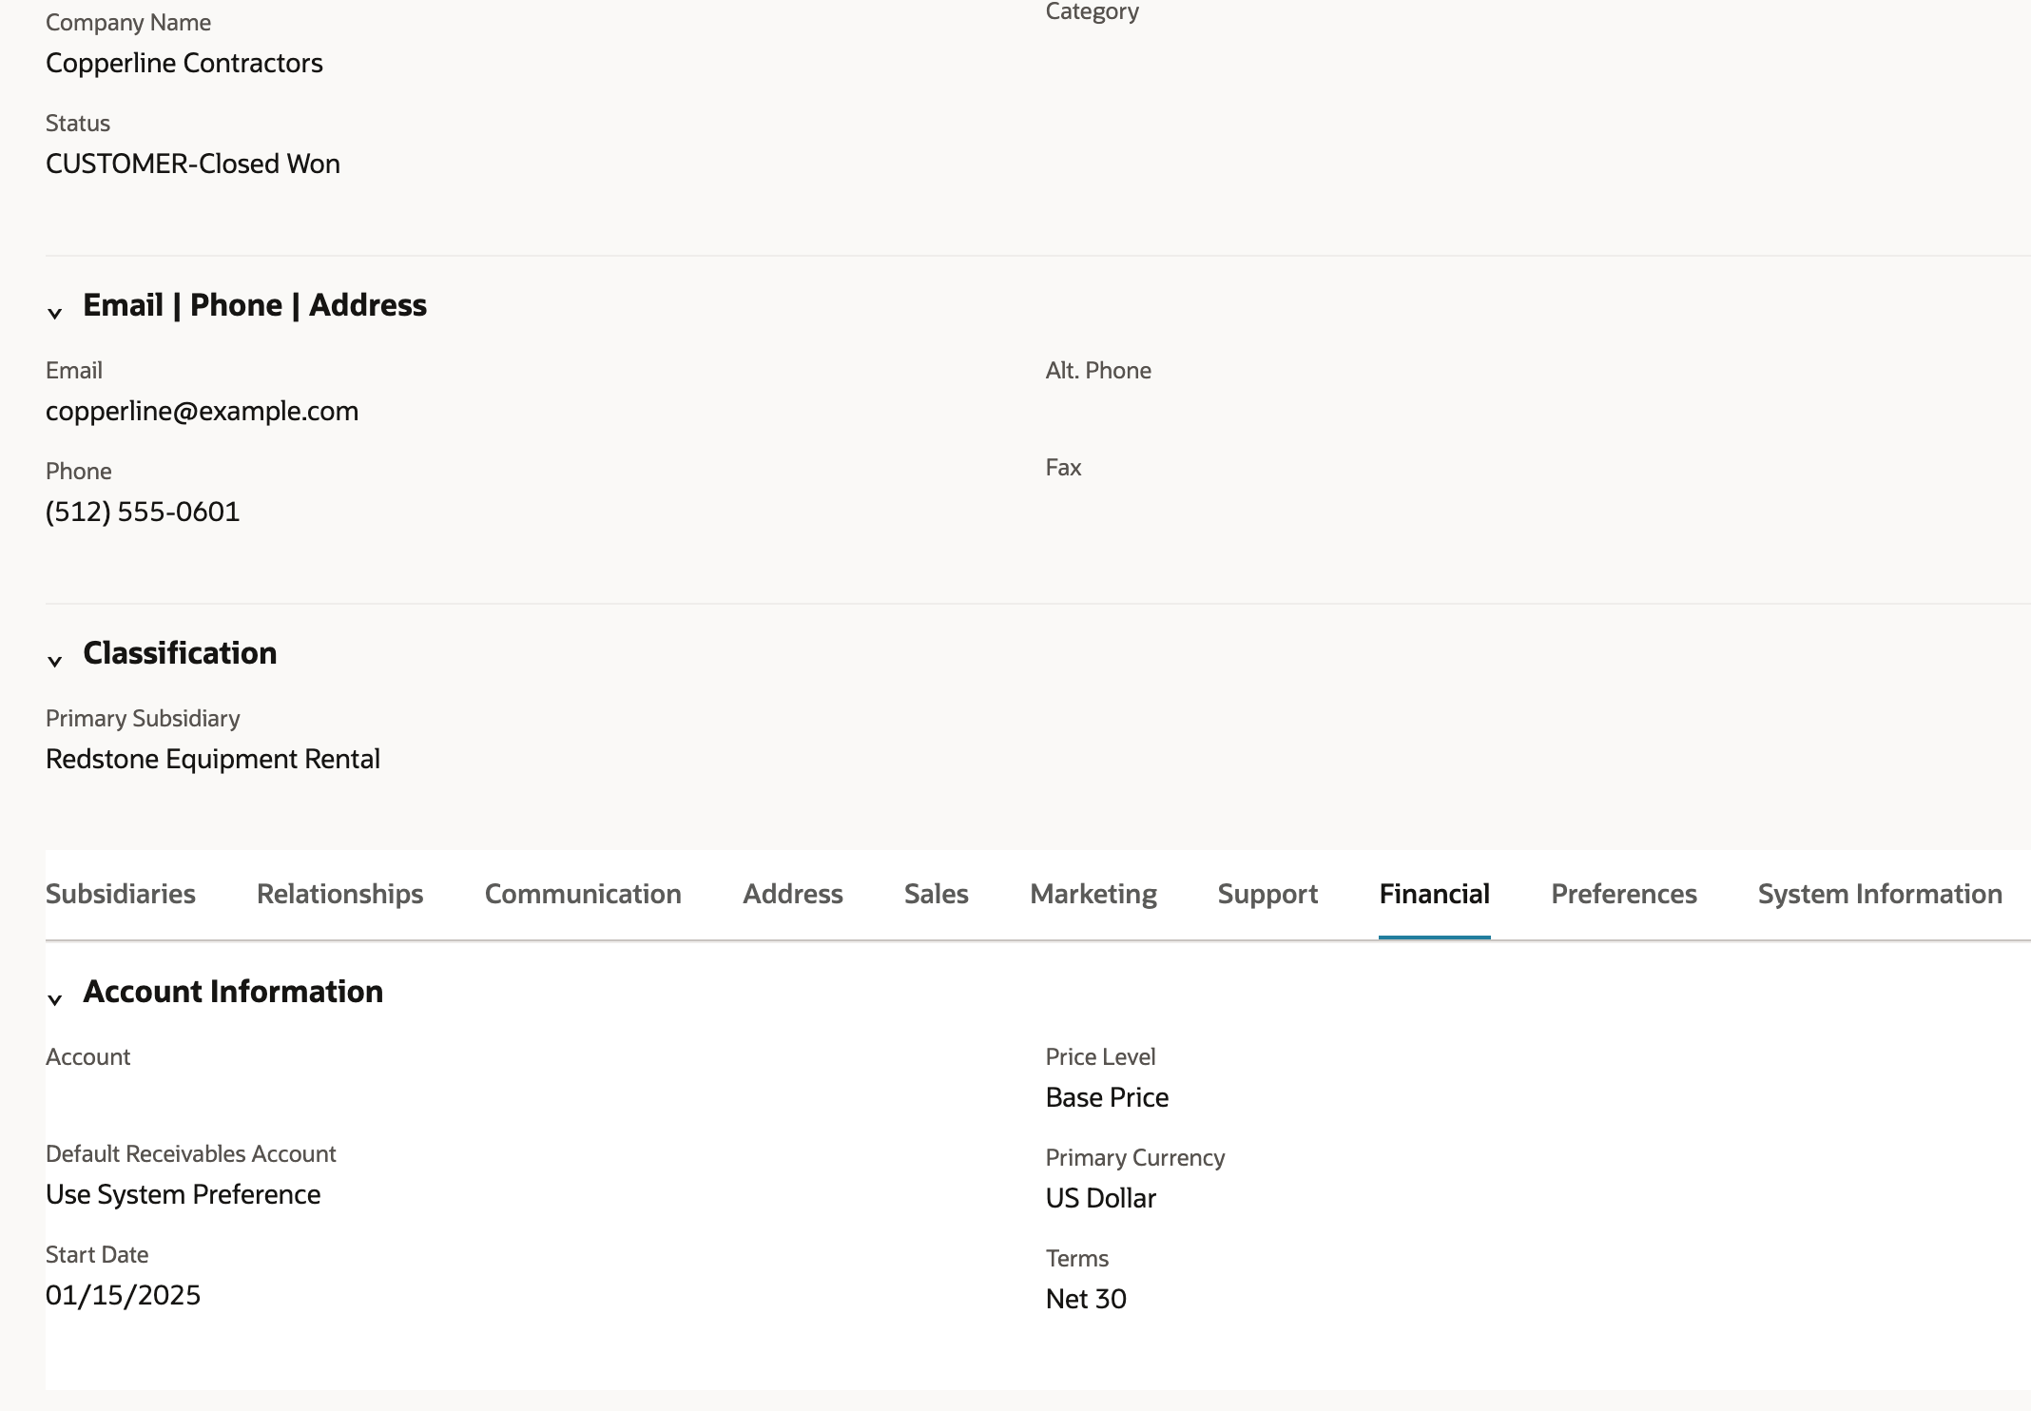This screenshot has height=1411, width=2031.
Task: Click the Redstone Equipment Rental subsidiary value
Action: coord(213,759)
